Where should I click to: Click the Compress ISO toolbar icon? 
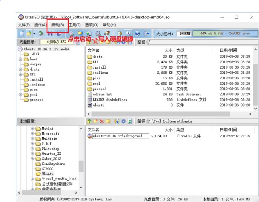(80, 34)
